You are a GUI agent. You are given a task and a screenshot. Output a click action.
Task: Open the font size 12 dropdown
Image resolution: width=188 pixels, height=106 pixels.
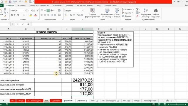coord(31,11)
